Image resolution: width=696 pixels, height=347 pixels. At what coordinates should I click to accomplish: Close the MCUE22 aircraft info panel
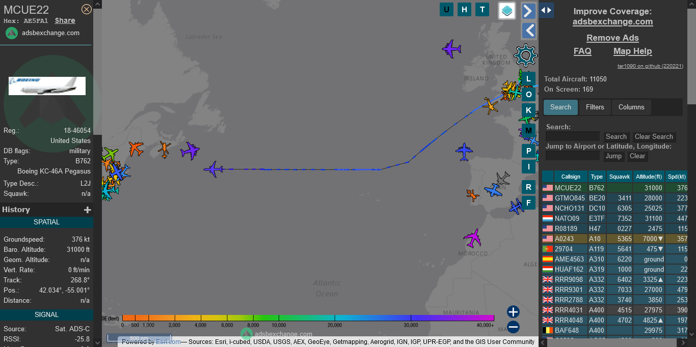tap(87, 9)
